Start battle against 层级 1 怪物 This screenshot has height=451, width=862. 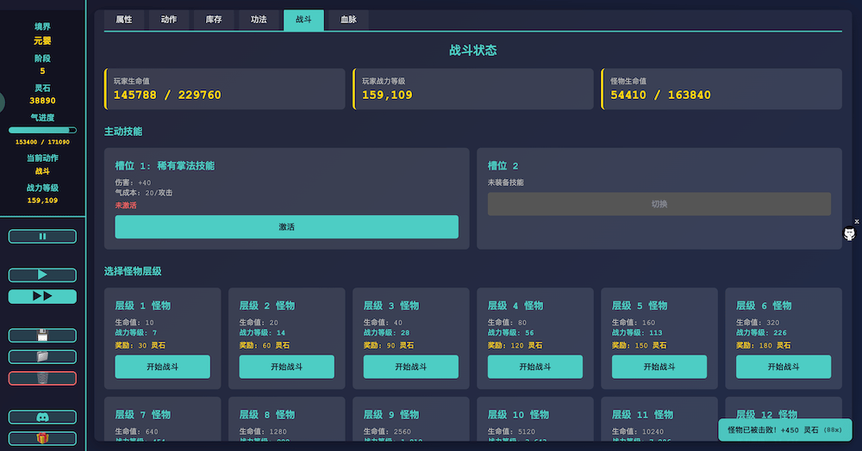click(162, 367)
